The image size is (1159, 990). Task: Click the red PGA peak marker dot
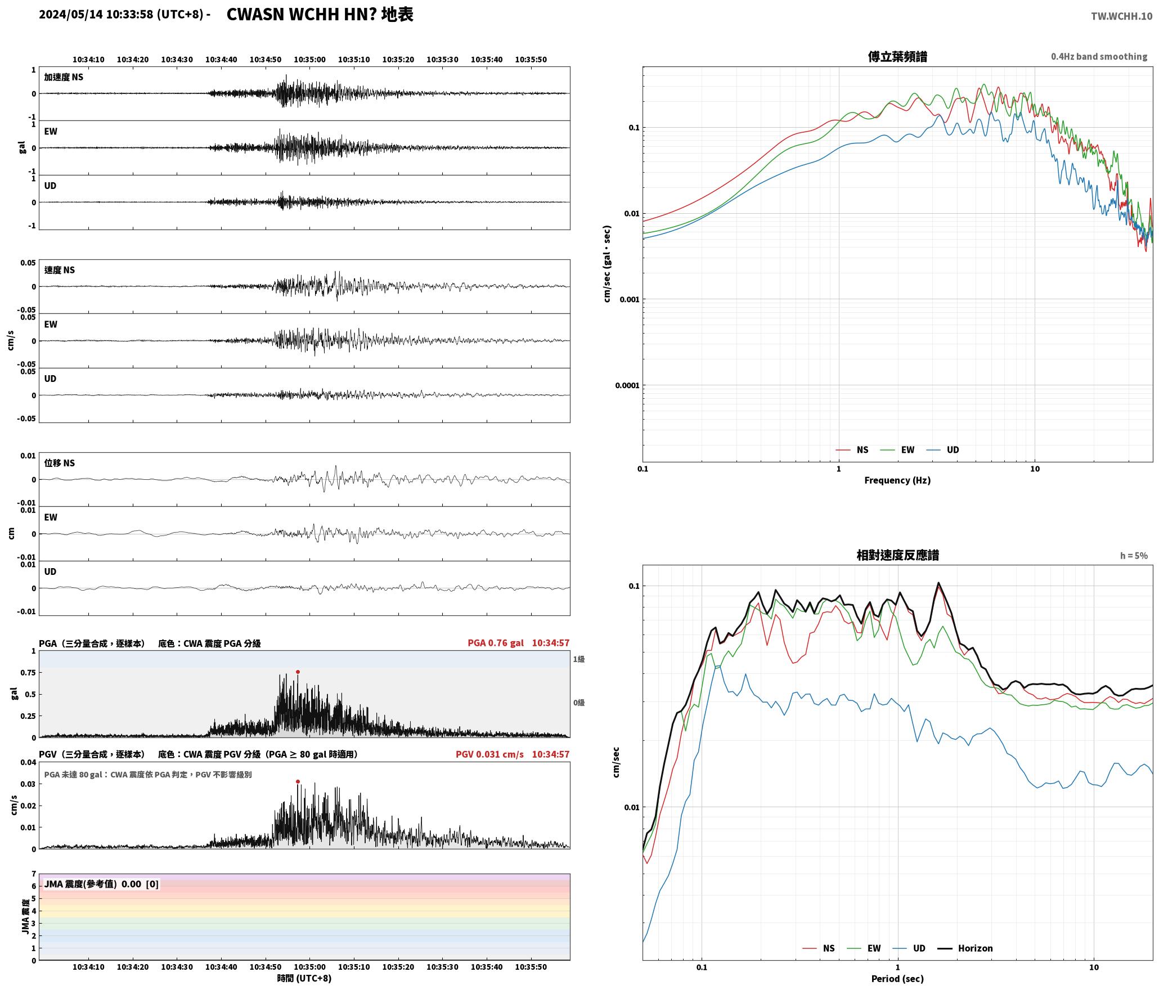[298, 672]
